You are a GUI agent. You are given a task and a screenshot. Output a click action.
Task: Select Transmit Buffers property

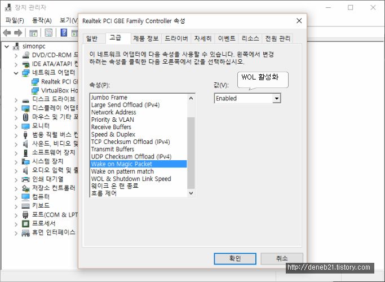138,149
